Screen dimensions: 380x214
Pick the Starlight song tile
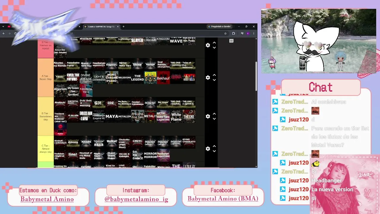[x=150, y=64]
